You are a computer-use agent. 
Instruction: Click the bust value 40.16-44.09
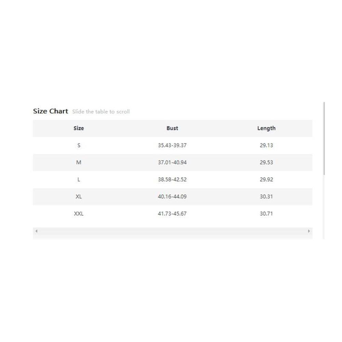tap(172, 197)
